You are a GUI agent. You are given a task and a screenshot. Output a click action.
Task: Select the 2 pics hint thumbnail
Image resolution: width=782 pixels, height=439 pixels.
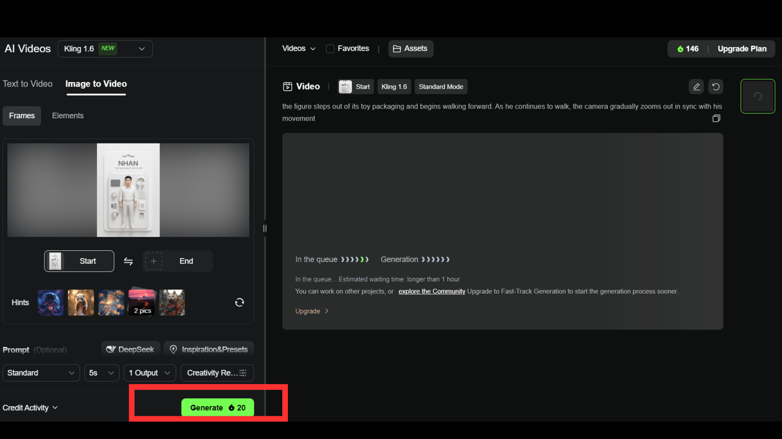point(142,302)
